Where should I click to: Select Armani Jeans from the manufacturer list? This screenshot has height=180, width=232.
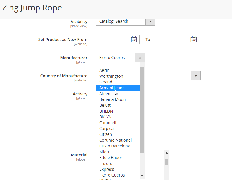point(112,88)
